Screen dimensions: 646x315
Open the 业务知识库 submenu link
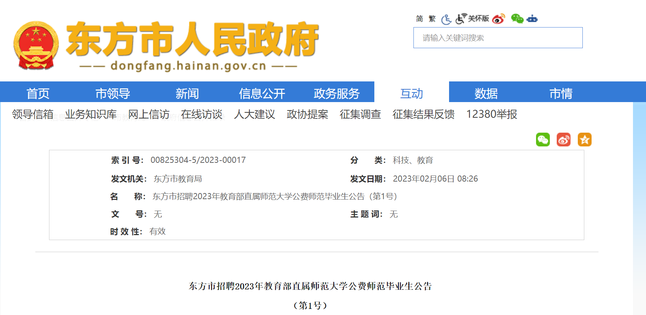click(91, 114)
